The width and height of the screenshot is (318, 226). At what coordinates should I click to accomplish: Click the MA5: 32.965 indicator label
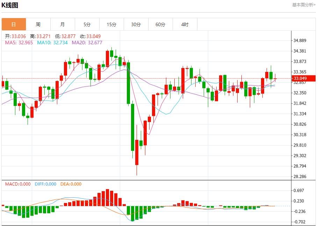click(19, 43)
